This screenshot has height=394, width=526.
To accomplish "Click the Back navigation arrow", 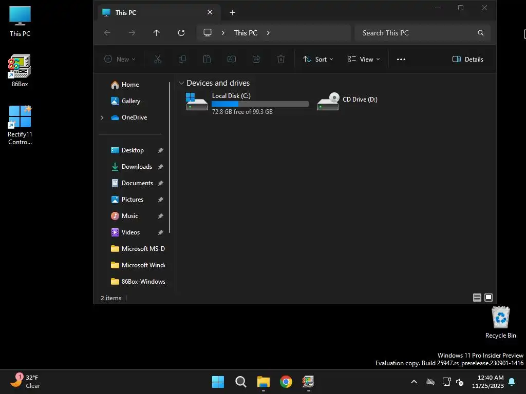I will click(x=107, y=33).
